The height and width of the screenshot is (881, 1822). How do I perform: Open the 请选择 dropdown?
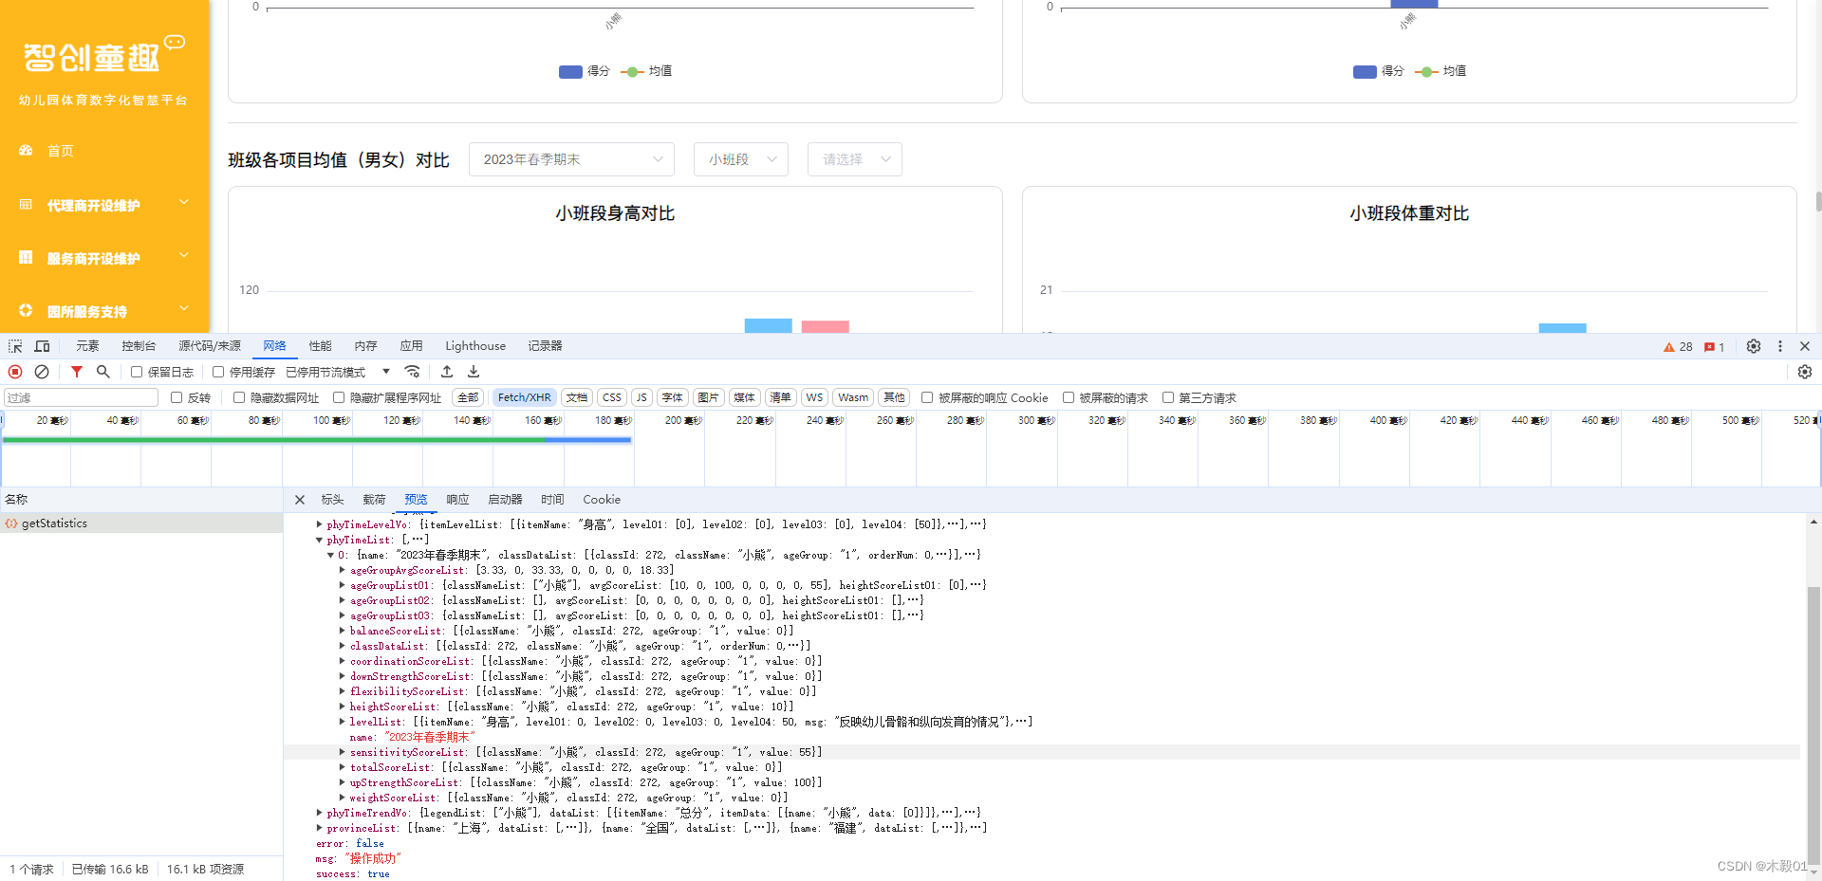coord(854,159)
